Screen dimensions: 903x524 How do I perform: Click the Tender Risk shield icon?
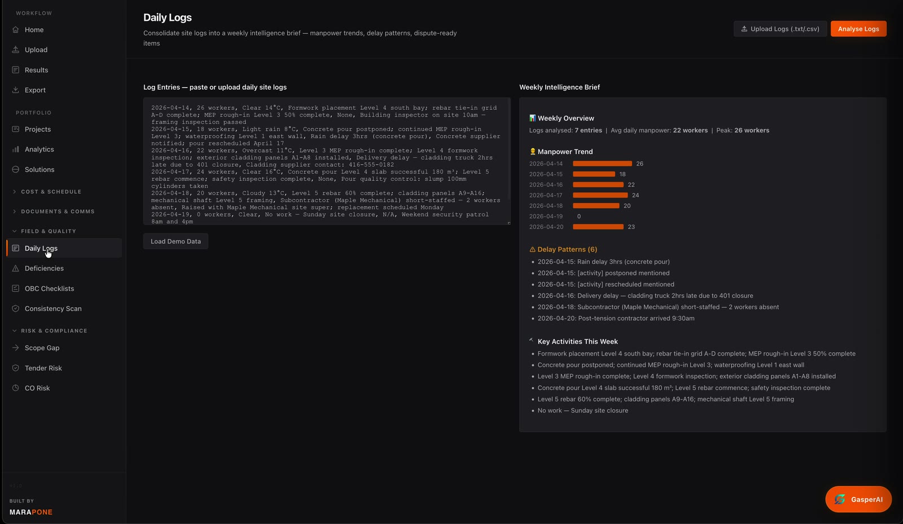[x=15, y=368]
